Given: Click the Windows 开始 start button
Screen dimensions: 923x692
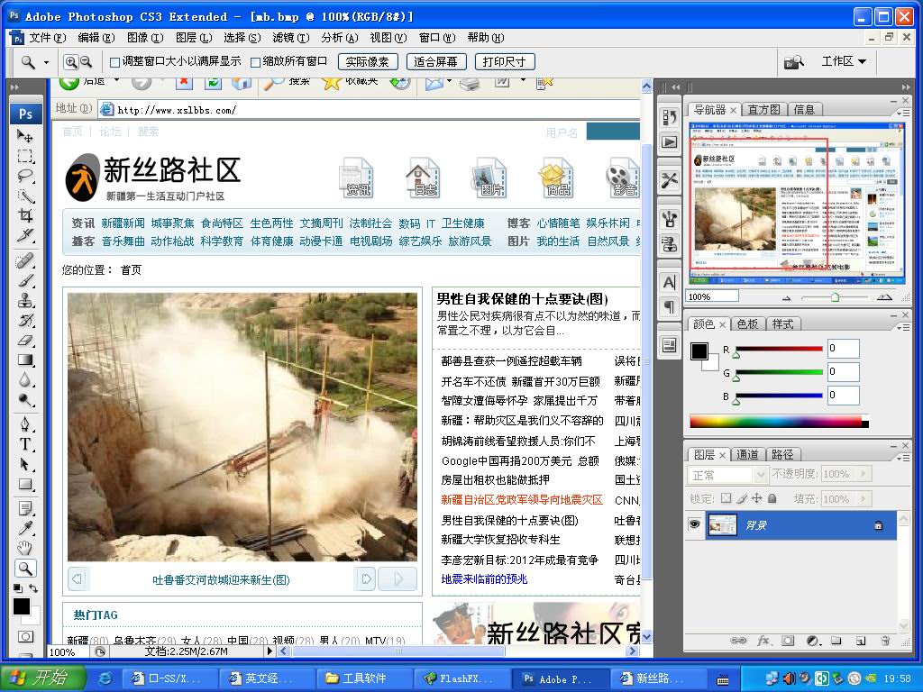Looking at the screenshot, I should pos(42,678).
